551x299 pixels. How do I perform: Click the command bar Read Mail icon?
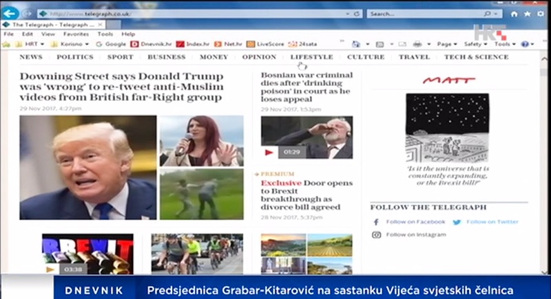pyautogui.click(x=402, y=44)
